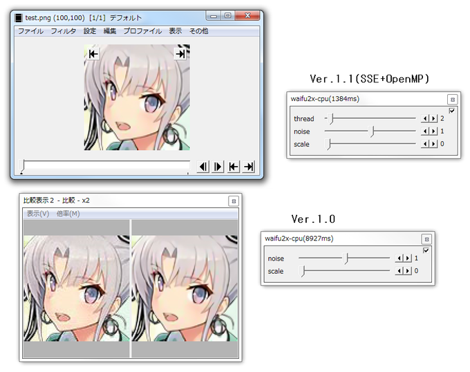Decrease scale value in waifu2x-cpu(1384ms) panel
This screenshot has height=372, width=470.
(x=425, y=144)
